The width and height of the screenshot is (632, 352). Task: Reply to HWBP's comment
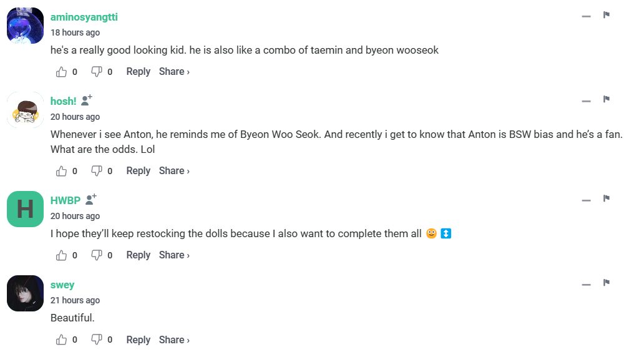(138, 255)
